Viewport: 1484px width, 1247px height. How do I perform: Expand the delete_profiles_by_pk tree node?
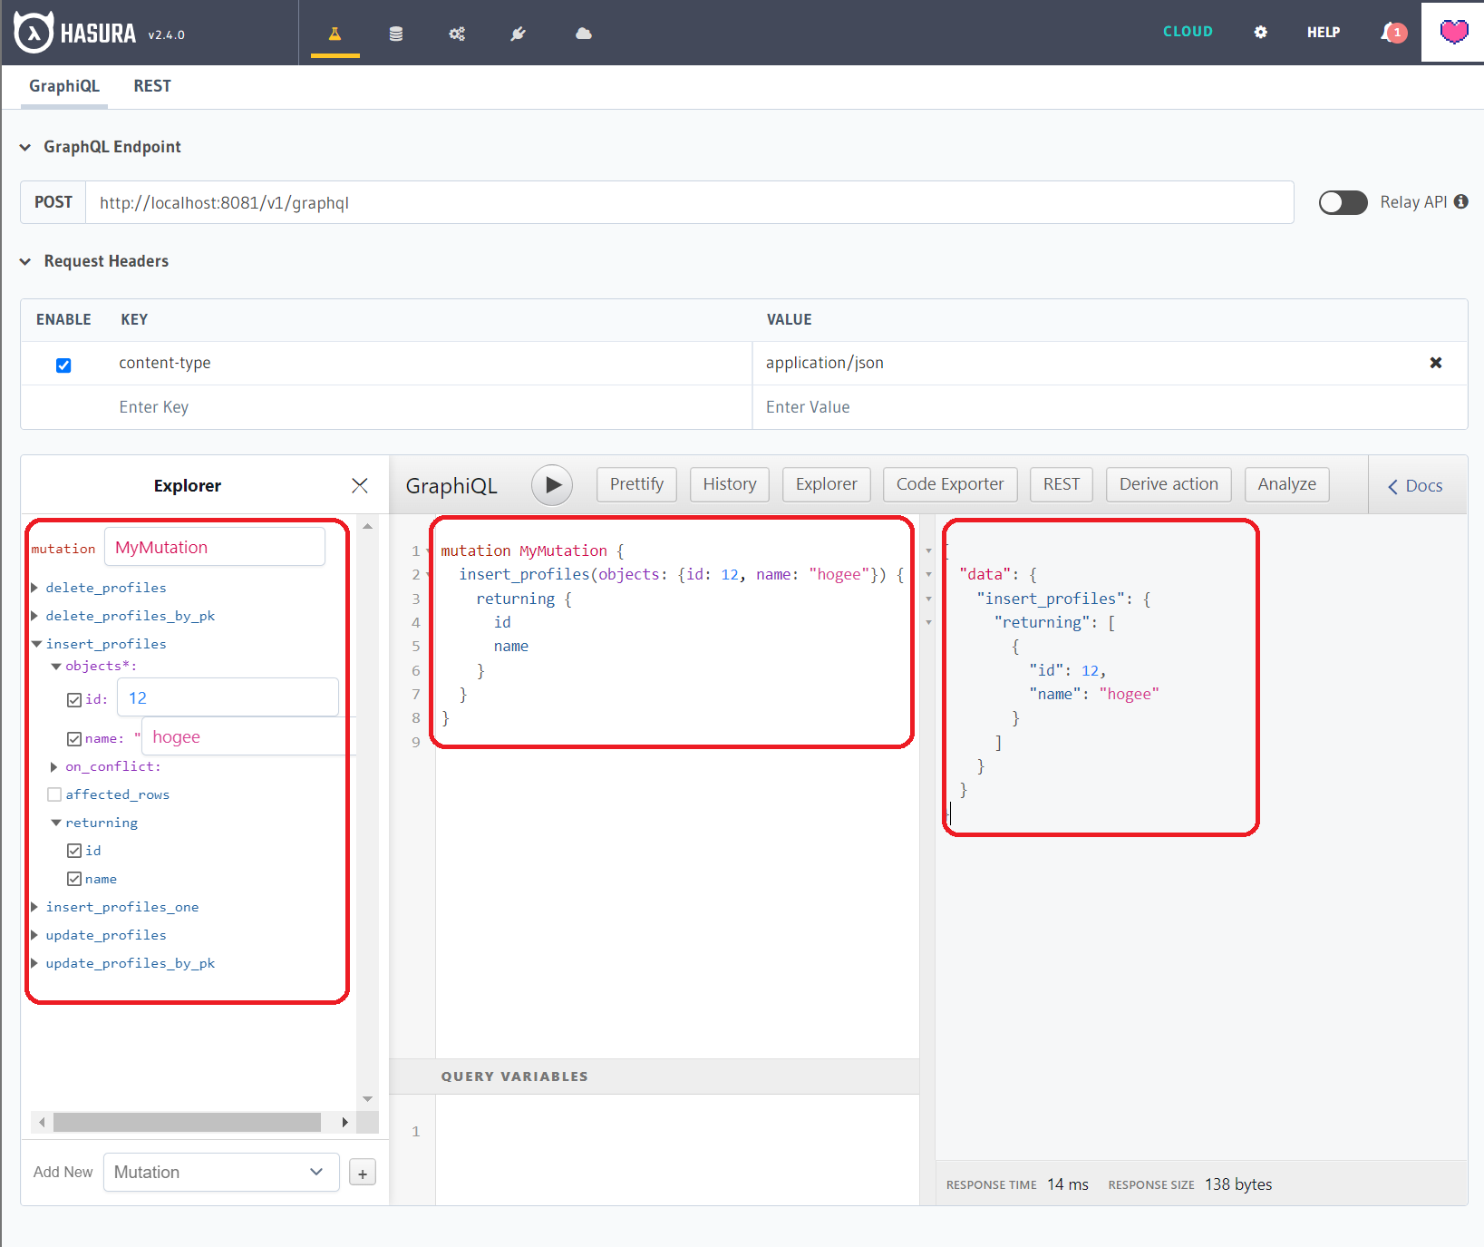(x=35, y=616)
